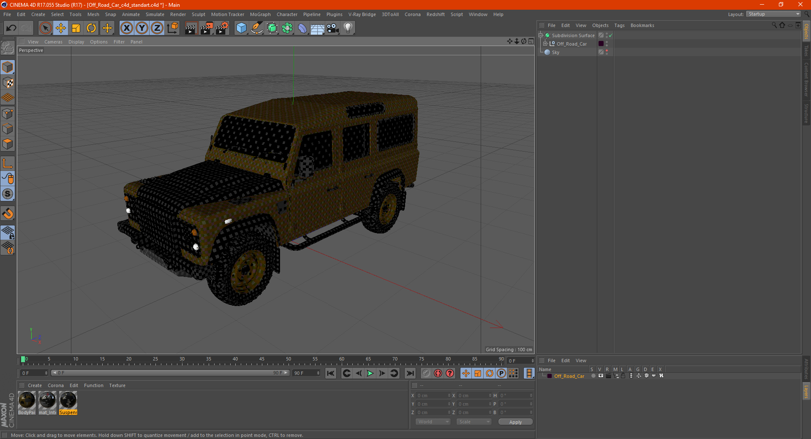Open the Content Browser side tab
Image resolution: width=811 pixels, height=439 pixels.
pyautogui.click(x=806, y=79)
